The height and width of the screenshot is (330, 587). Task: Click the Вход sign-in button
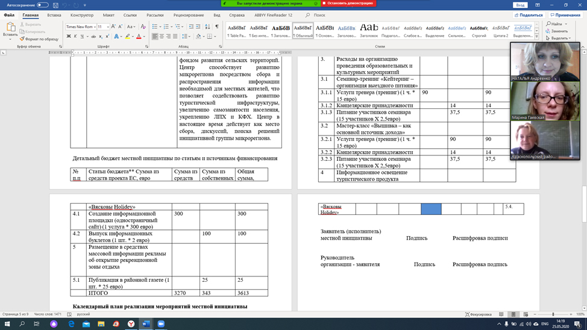click(520, 5)
